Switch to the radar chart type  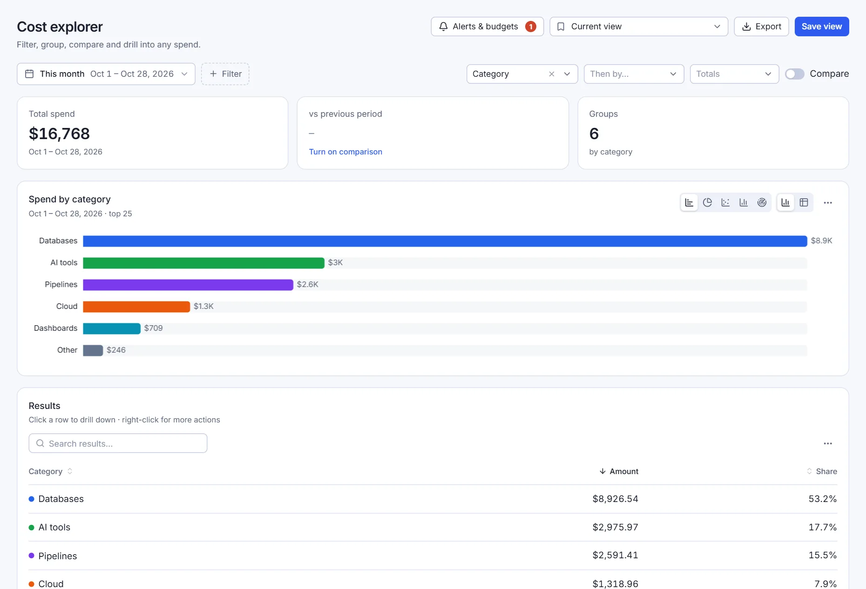[762, 202]
